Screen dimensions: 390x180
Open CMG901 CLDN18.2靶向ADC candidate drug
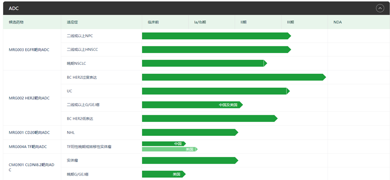pos(29,167)
